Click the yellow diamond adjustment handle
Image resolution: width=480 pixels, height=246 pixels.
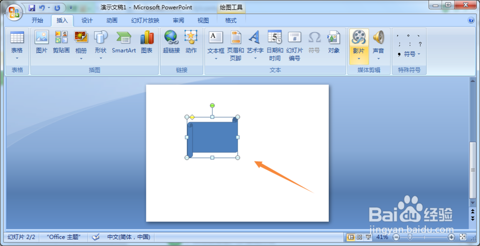[x=192, y=117]
